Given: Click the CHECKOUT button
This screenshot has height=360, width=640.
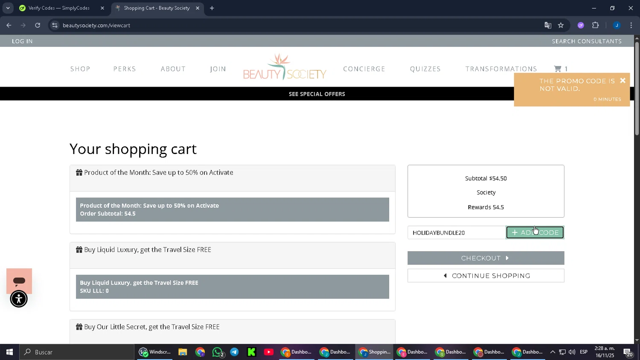Looking at the screenshot, I should [486, 258].
